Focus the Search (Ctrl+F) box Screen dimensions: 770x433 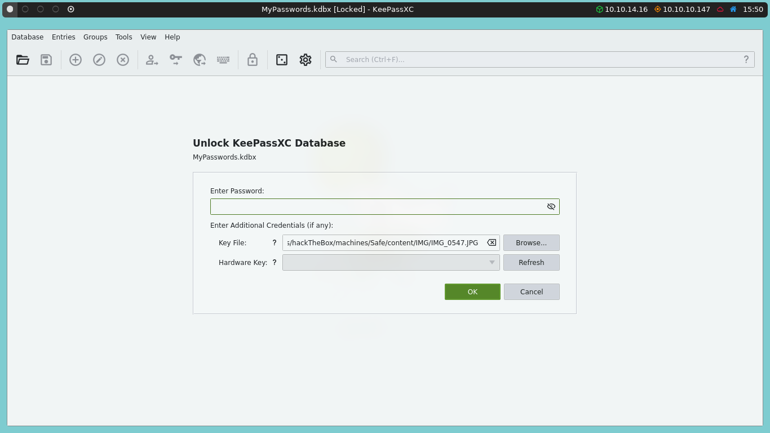pos(540,59)
